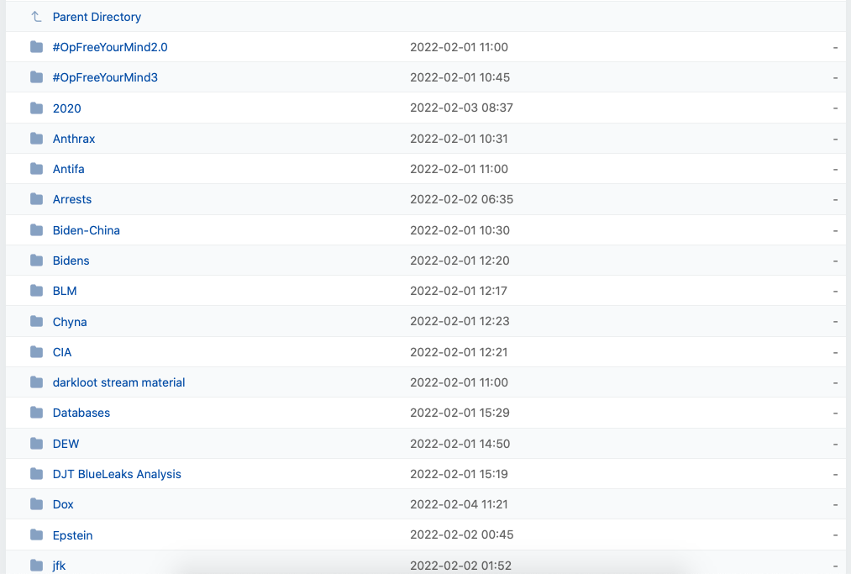This screenshot has height=574, width=851.
Task: Click the timestamp 2022-02-02 06:35
Action: (461, 199)
